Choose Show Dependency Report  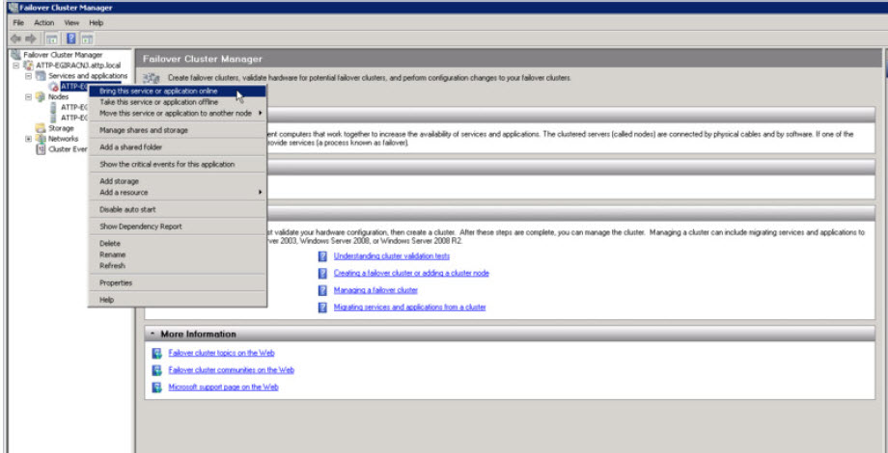[x=177, y=226]
